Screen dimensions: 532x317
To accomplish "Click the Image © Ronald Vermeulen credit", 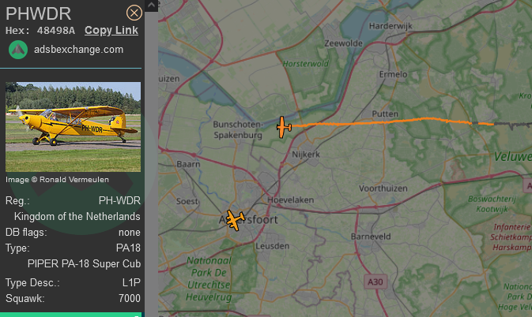I will [x=57, y=180].
